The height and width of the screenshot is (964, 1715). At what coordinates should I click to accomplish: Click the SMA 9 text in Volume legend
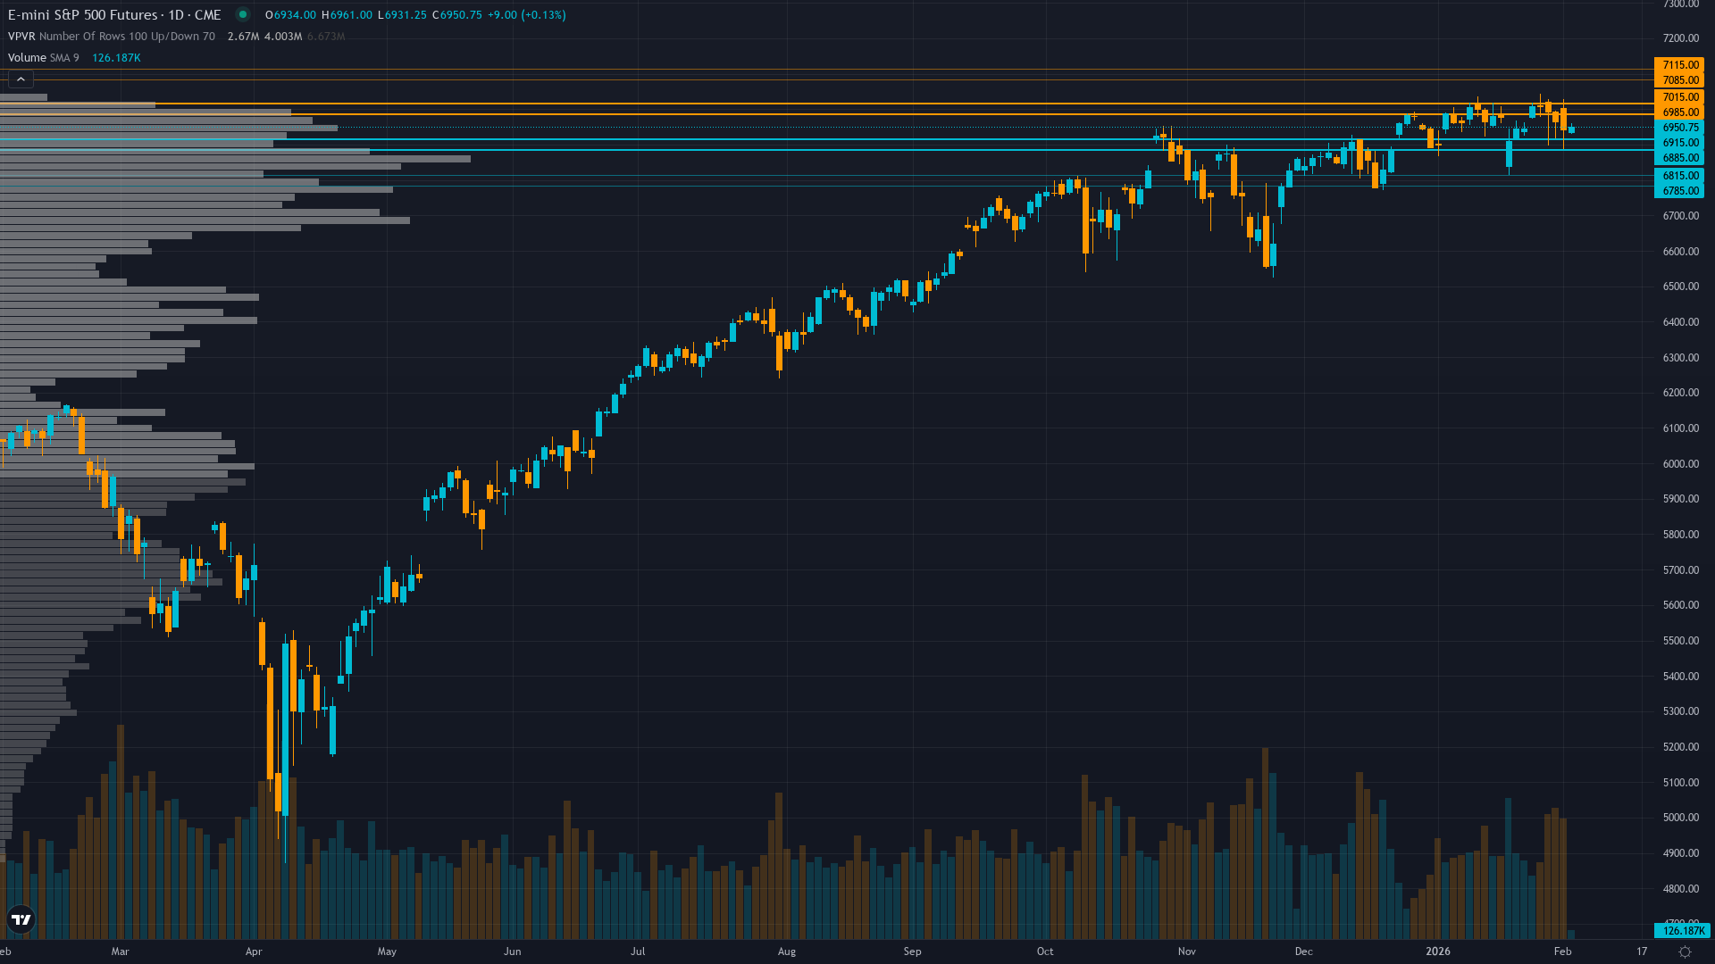[63, 57]
